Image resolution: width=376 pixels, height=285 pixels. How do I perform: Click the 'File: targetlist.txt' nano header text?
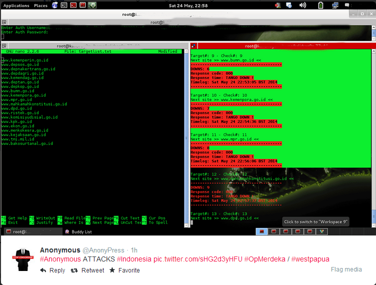point(88,51)
